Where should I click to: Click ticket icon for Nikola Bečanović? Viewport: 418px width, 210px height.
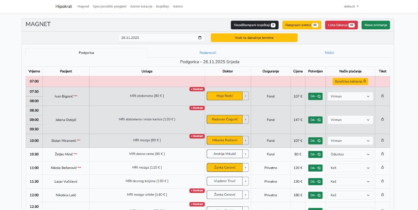382,168
